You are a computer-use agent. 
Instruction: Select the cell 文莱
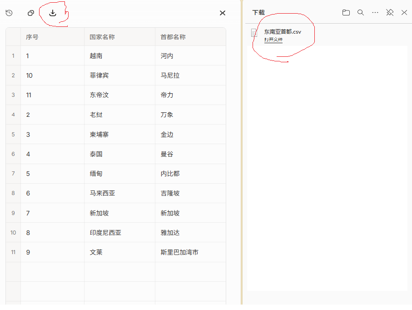click(x=119, y=252)
